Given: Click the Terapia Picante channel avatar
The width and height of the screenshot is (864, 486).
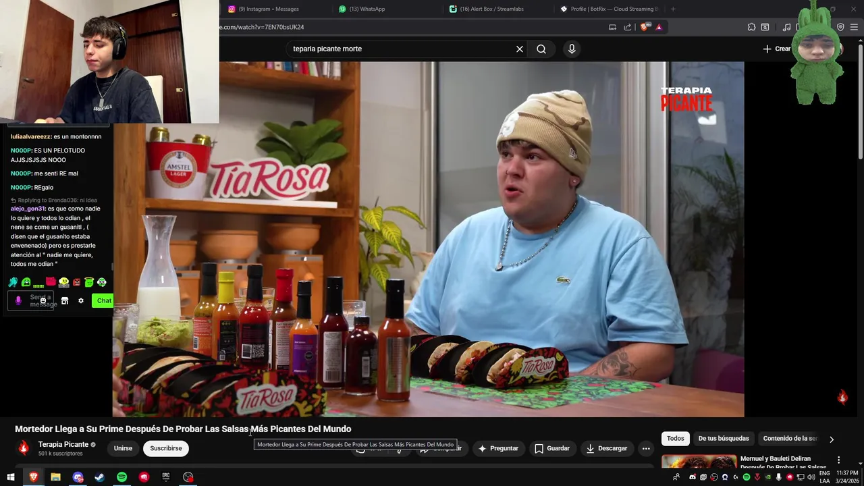Looking at the screenshot, I should pos(24,448).
